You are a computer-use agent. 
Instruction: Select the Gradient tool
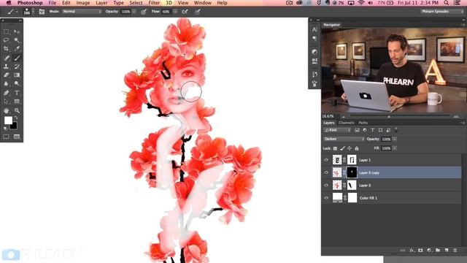tap(17, 75)
